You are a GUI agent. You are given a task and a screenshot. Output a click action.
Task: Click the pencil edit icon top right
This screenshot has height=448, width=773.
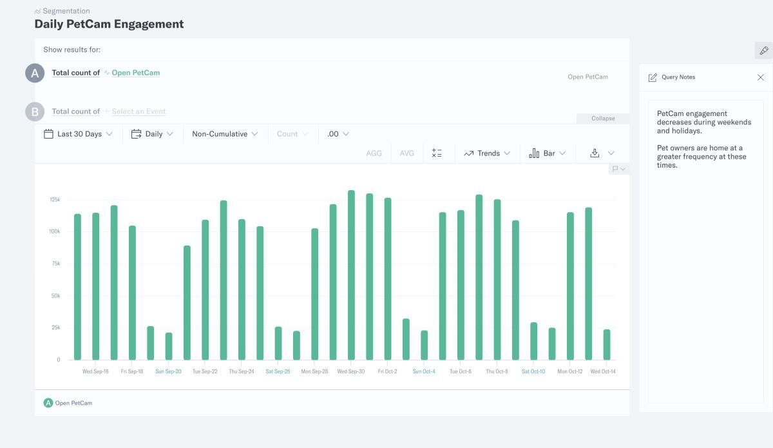765,50
